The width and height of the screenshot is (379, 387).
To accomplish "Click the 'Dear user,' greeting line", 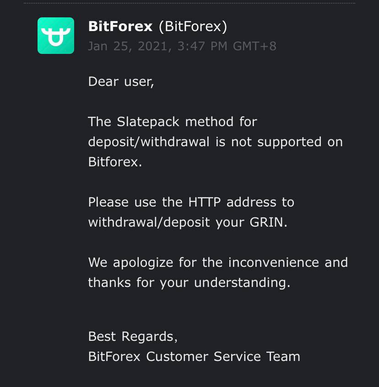I will (121, 81).
